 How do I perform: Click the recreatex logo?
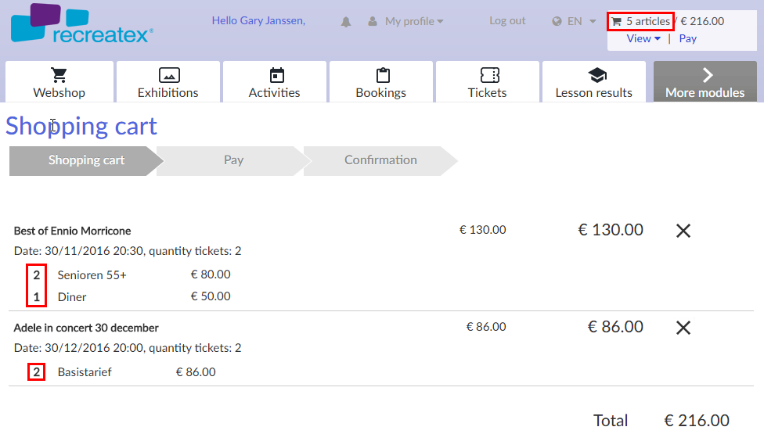point(81,24)
